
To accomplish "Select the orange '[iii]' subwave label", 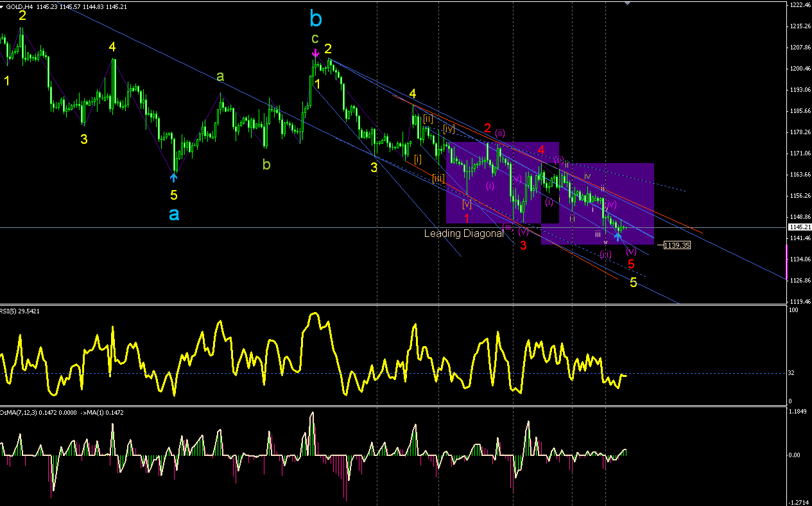I will (438, 178).
